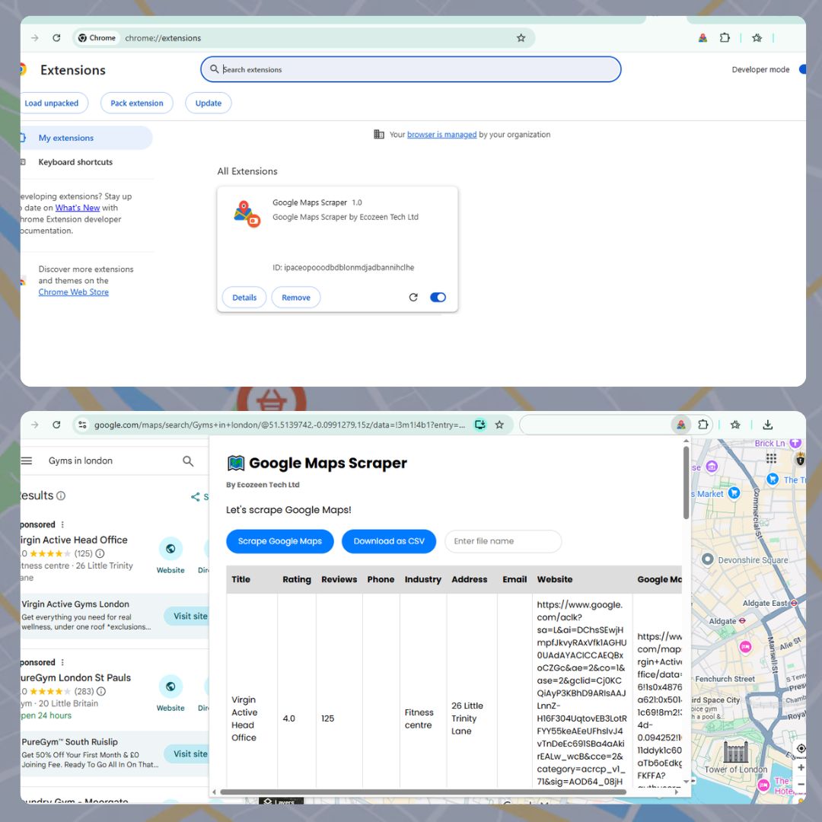Click Devonshire Square map marker
The height and width of the screenshot is (822, 822).
[707, 559]
